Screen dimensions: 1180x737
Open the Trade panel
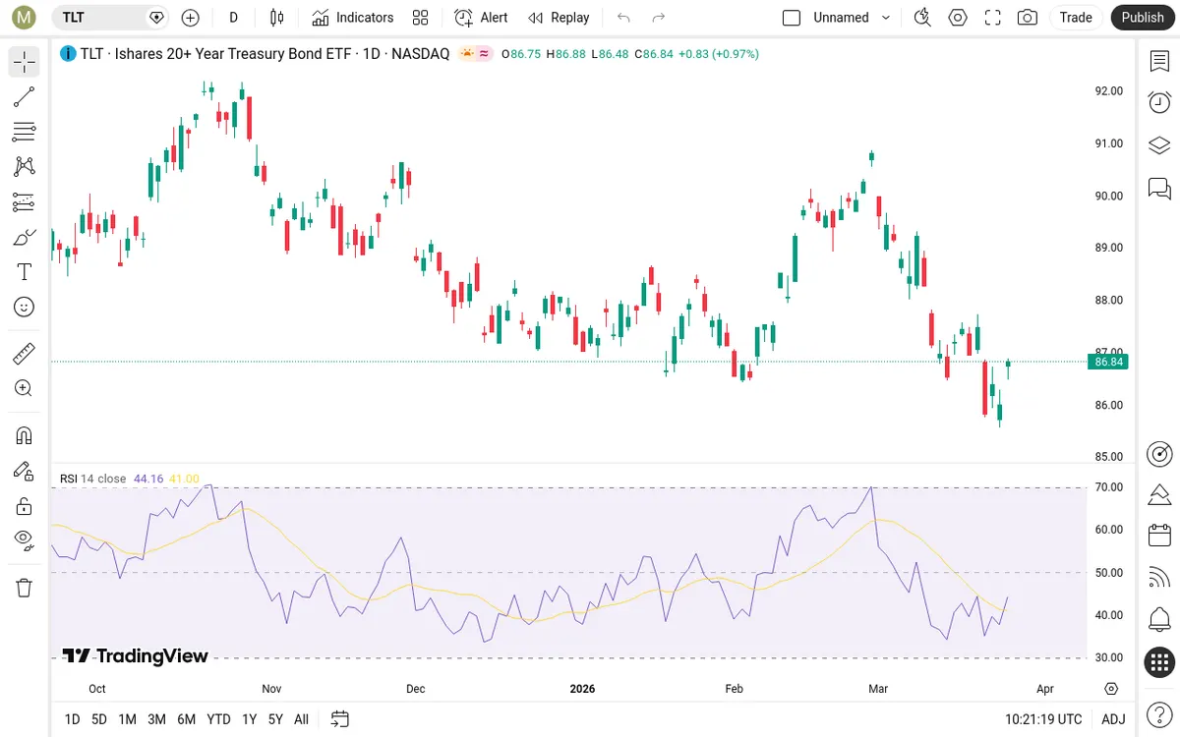1076,18
